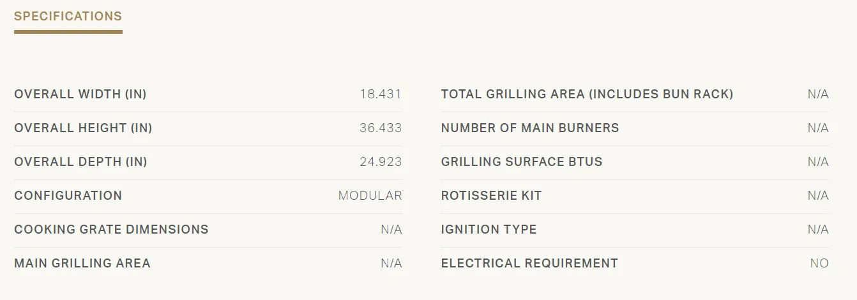The image size is (857, 300).
Task: Select the Ignition Type label
Action: point(489,230)
